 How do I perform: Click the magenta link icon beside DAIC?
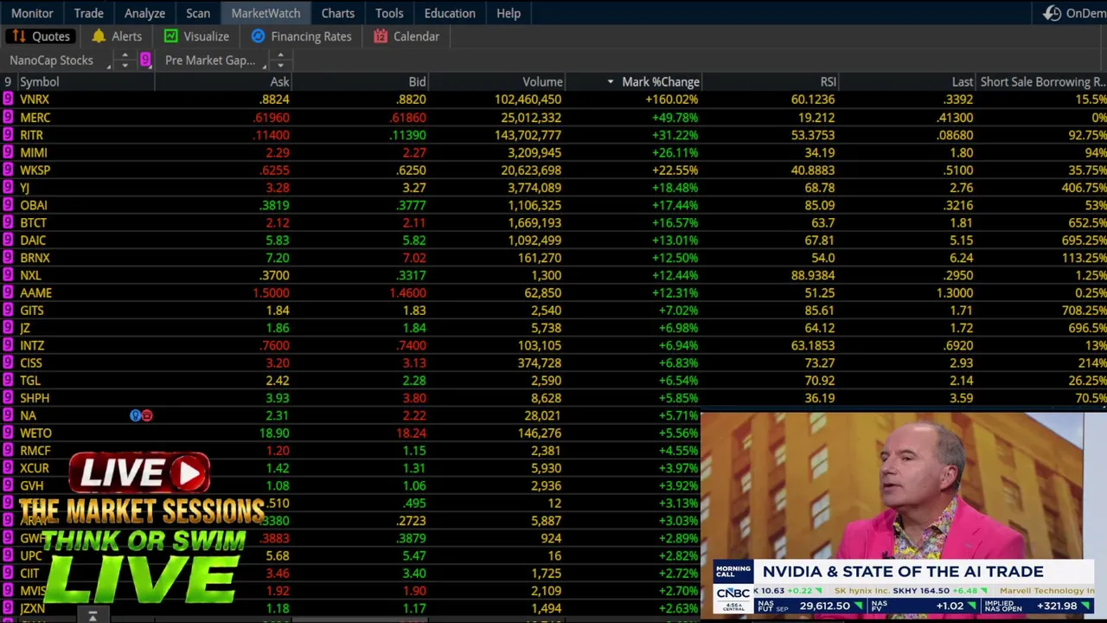click(8, 240)
